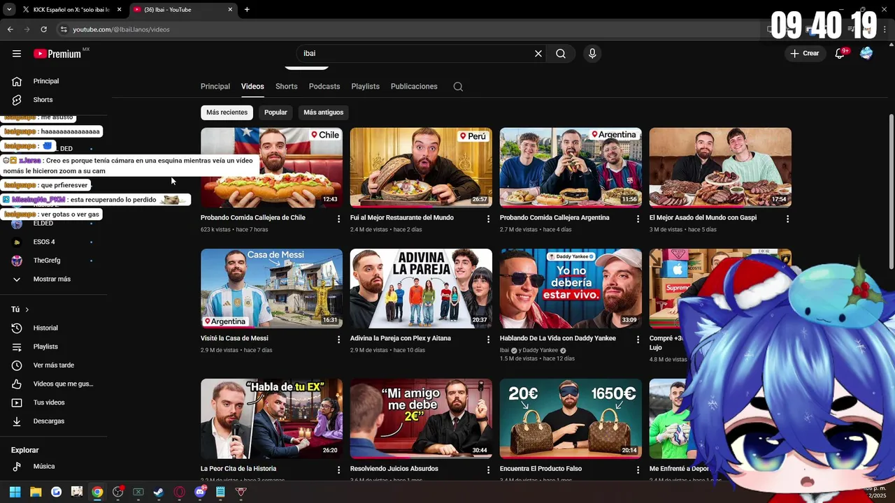Select the Más antiguos filter chip
This screenshot has height=503, width=895.
pyautogui.click(x=323, y=112)
